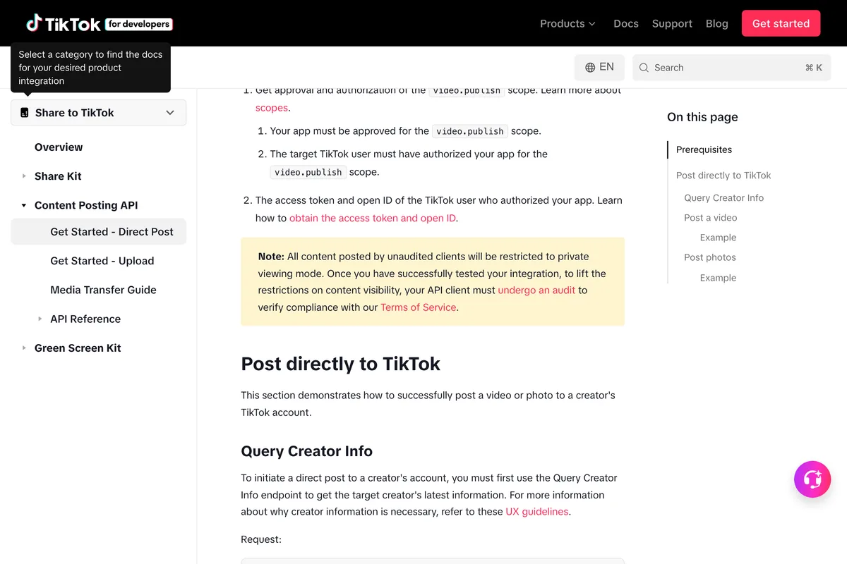
Task: Click the TikTok for developers logo
Action: point(100,23)
